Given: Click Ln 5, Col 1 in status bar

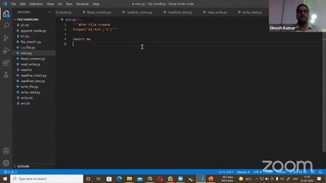Looking at the screenshot, I should pos(226,172).
